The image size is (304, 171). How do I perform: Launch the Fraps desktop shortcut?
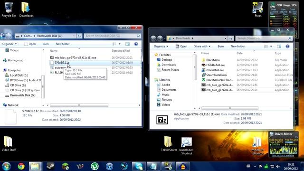tap(258, 9)
